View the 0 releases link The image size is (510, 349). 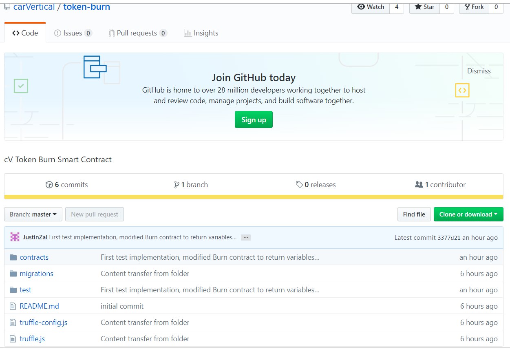coord(316,185)
